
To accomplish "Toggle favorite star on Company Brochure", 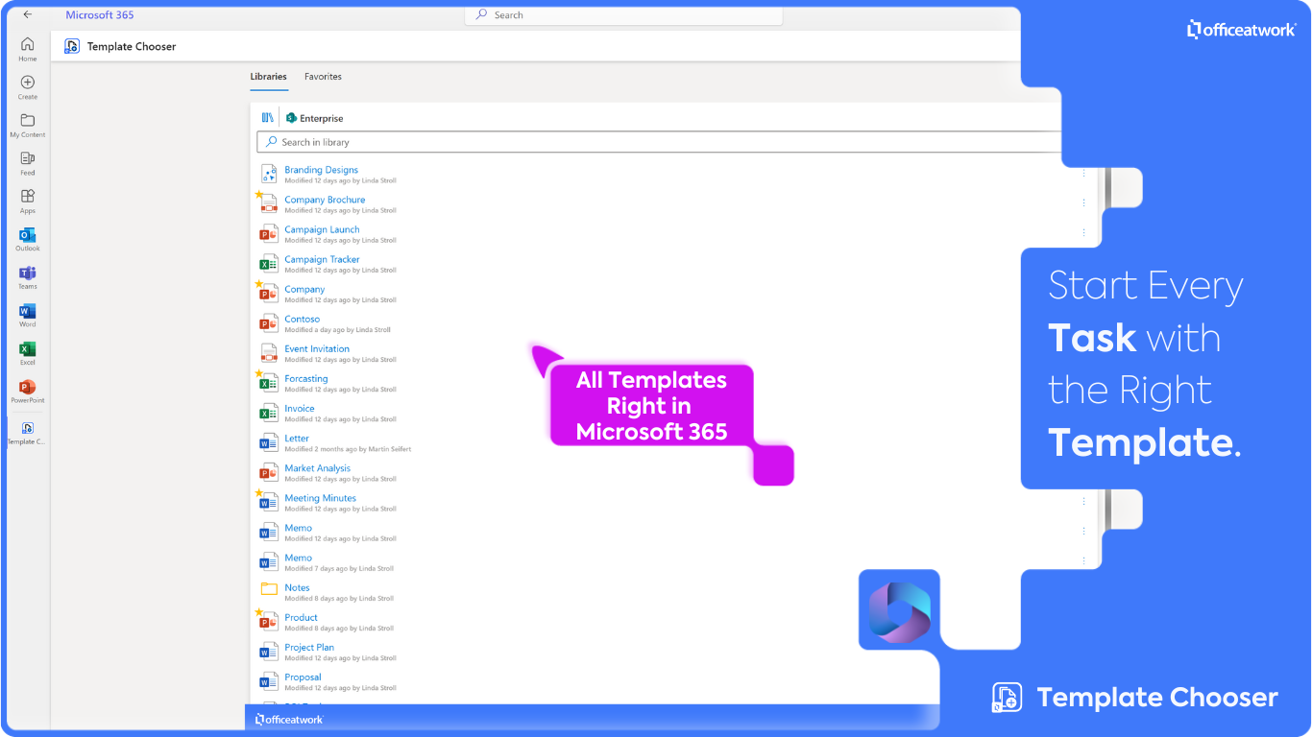I will [x=258, y=194].
